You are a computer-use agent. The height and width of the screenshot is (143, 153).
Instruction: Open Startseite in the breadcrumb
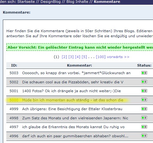pos(26,2)
